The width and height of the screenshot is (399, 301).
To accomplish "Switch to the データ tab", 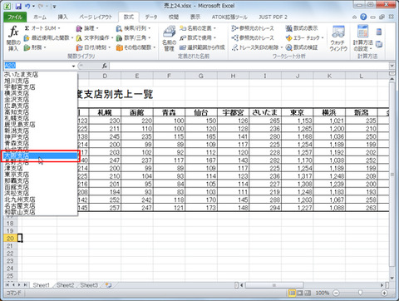I will tap(151, 17).
